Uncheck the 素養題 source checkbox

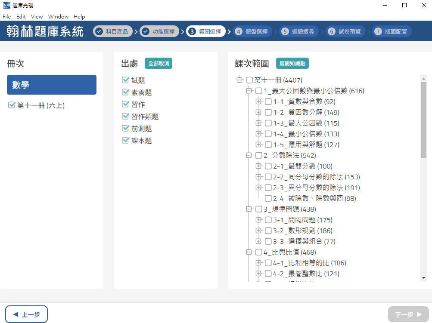click(126, 92)
